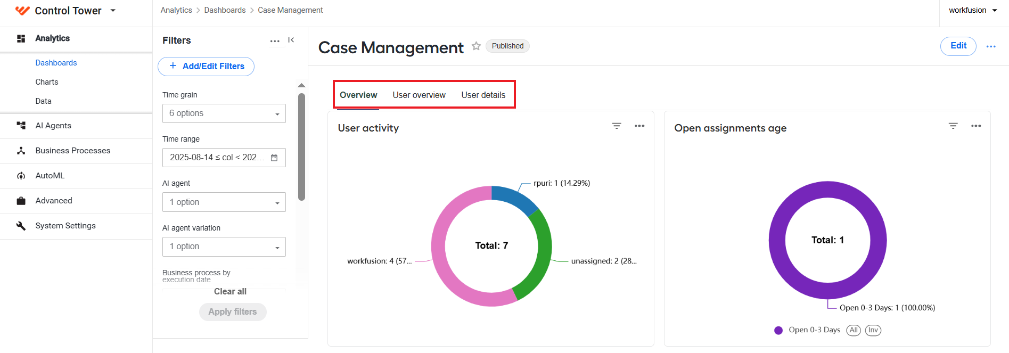The height and width of the screenshot is (353, 1009).
Task: Click the User activity chart filter icon
Action: (x=617, y=126)
